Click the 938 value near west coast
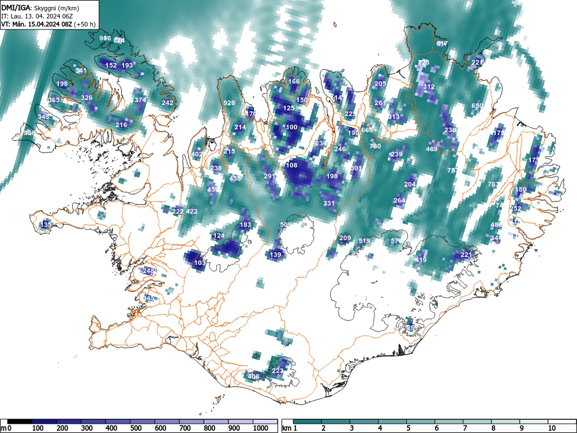This screenshot has width=577, height=433. [29, 133]
